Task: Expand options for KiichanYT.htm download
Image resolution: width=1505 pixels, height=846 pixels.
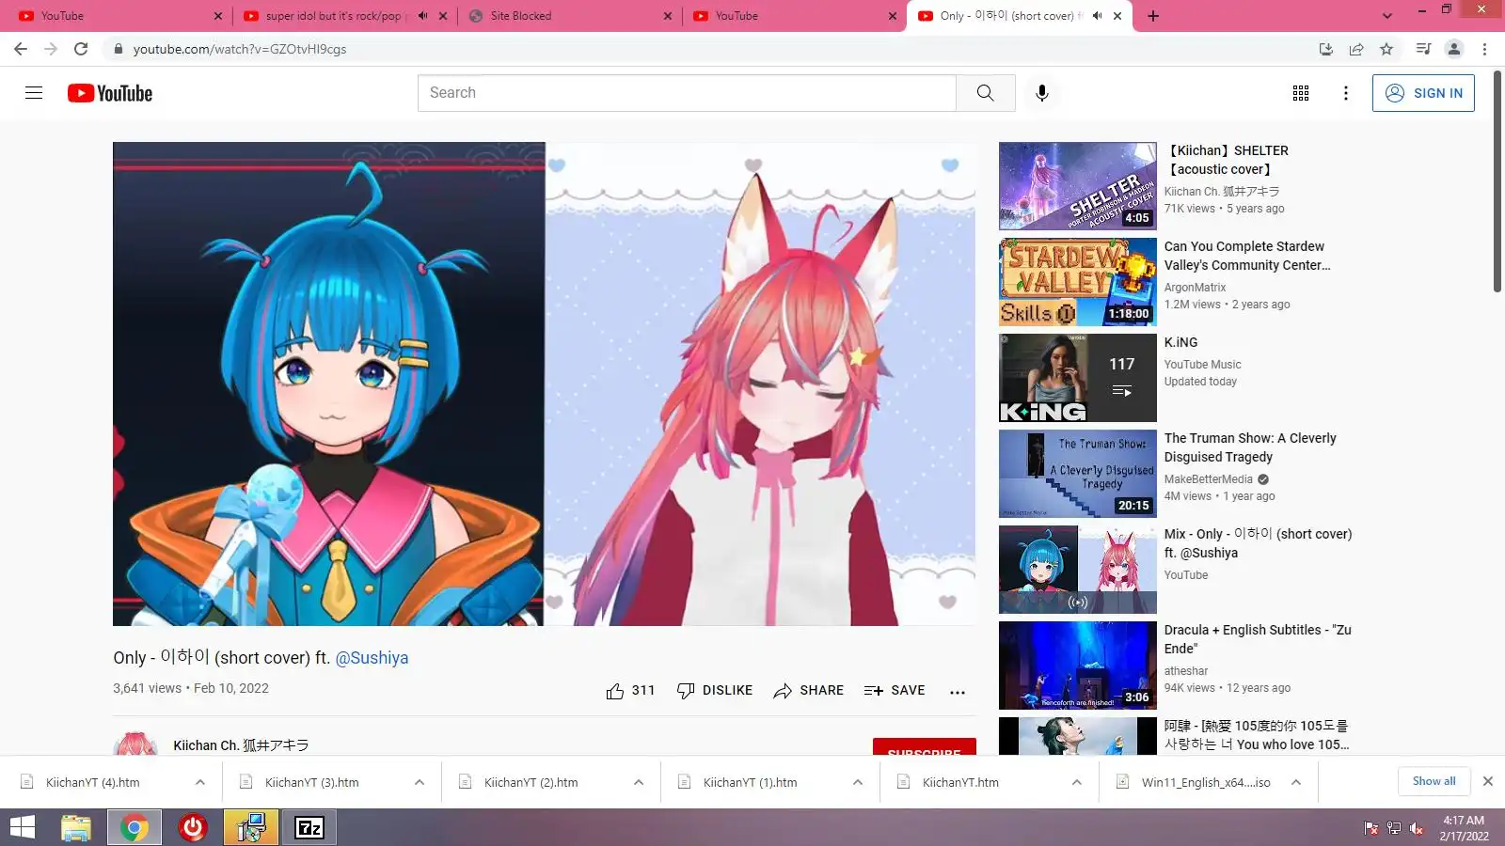Action: [x=1077, y=782]
